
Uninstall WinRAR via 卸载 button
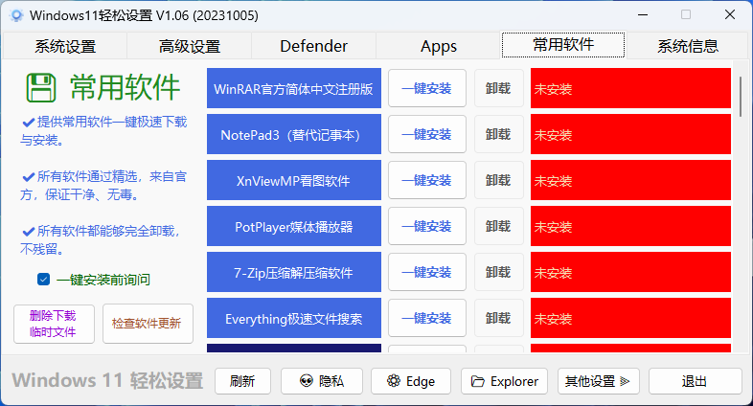[498, 88]
